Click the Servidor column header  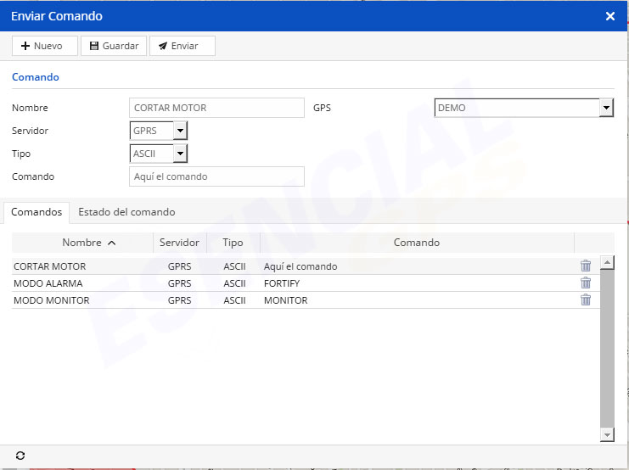coord(179,243)
